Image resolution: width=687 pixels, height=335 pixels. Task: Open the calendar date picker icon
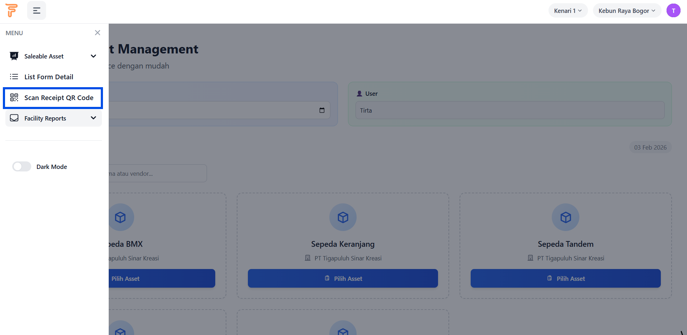[x=322, y=110]
